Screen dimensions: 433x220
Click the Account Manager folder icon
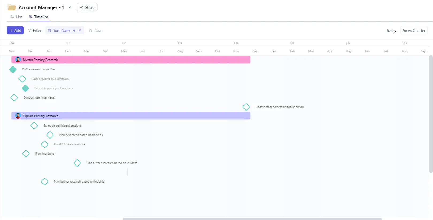[11, 7]
